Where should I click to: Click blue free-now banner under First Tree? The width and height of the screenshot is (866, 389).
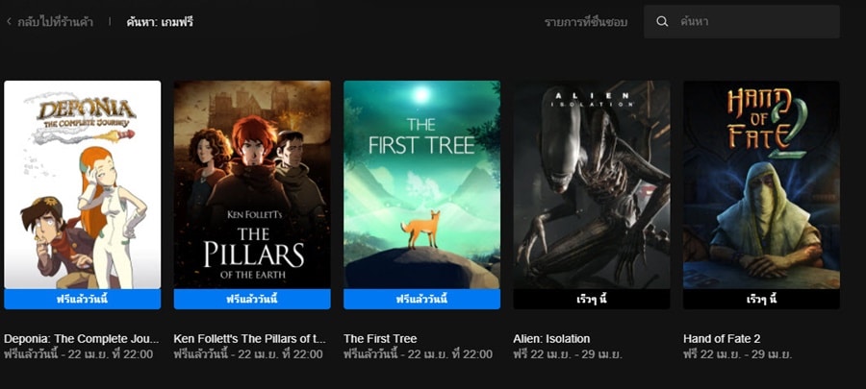point(422,299)
